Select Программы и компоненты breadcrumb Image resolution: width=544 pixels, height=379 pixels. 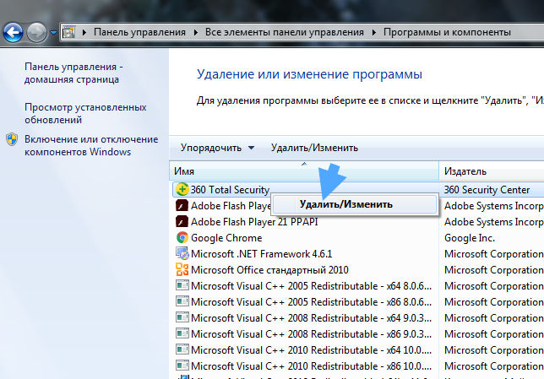coord(447,32)
